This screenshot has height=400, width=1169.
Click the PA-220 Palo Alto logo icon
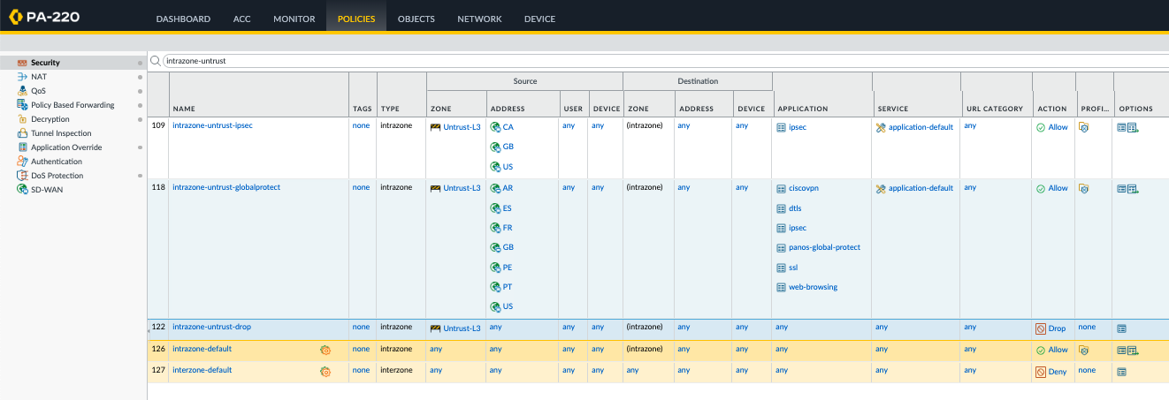click(17, 18)
